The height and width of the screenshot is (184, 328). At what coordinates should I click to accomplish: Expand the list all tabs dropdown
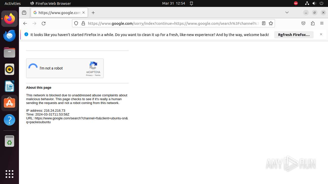pos(287,13)
